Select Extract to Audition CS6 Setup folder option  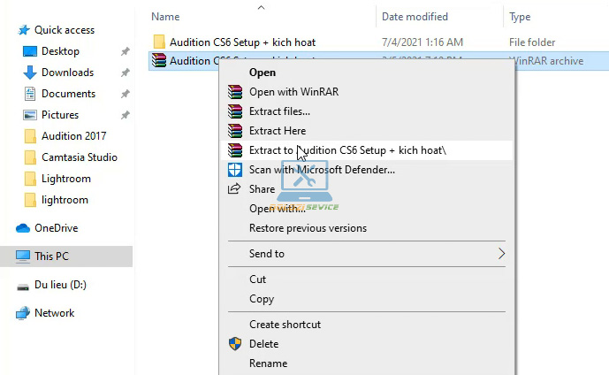tap(347, 150)
